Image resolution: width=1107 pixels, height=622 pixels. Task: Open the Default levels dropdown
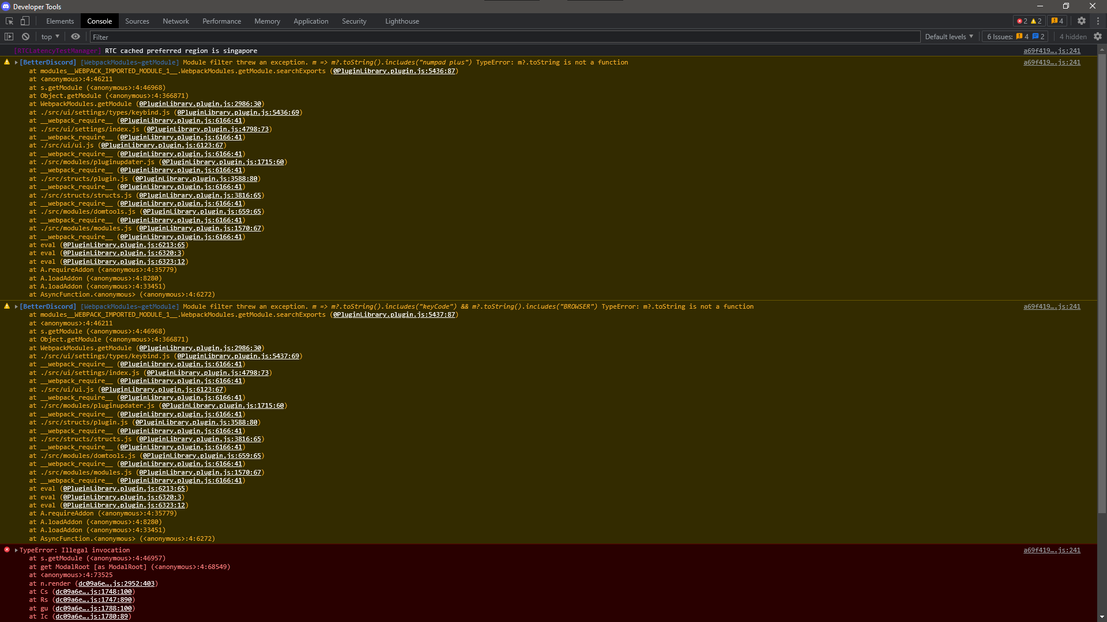click(x=949, y=37)
